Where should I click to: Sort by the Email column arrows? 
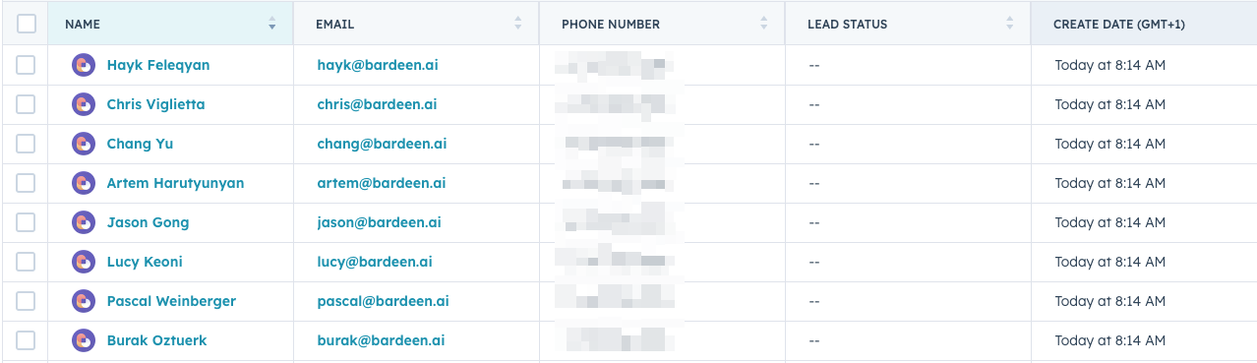pos(518,24)
